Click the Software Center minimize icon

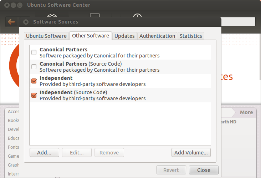tap(13, 5)
